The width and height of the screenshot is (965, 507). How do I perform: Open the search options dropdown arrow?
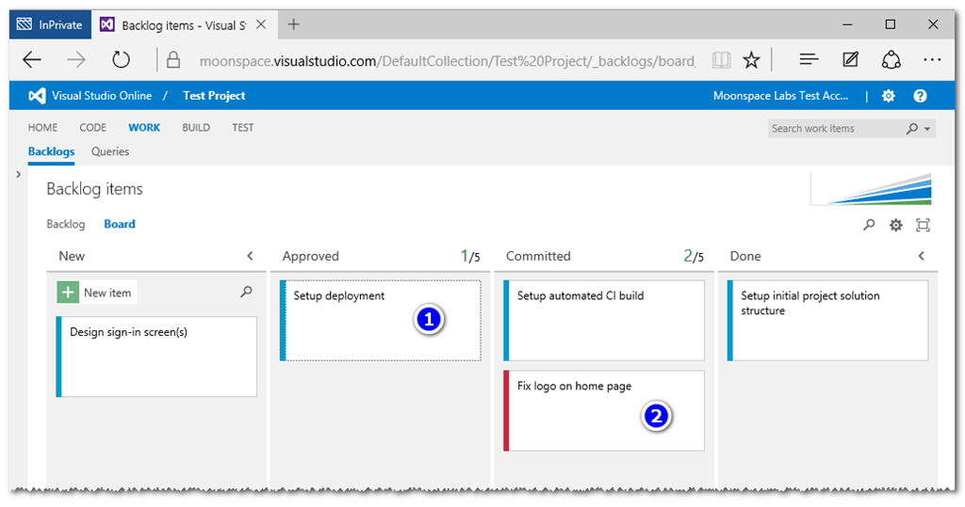(x=927, y=129)
